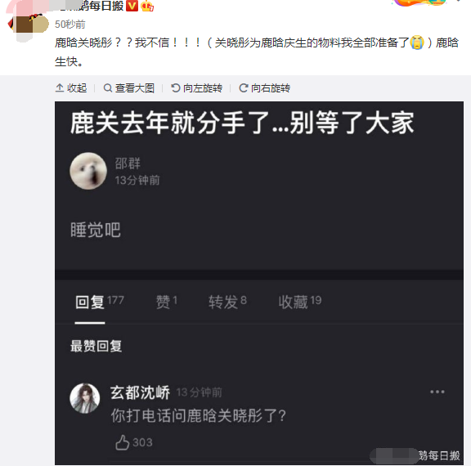Switch to the 回复 177 tab

100,302
